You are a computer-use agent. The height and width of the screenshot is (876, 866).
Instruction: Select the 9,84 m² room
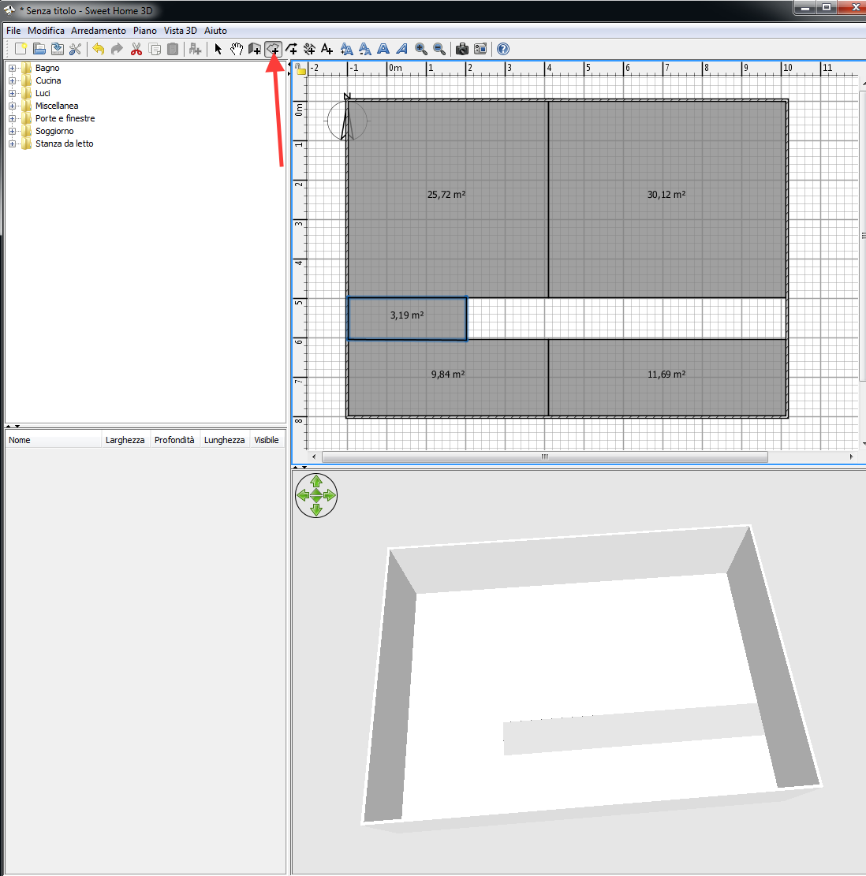(447, 377)
